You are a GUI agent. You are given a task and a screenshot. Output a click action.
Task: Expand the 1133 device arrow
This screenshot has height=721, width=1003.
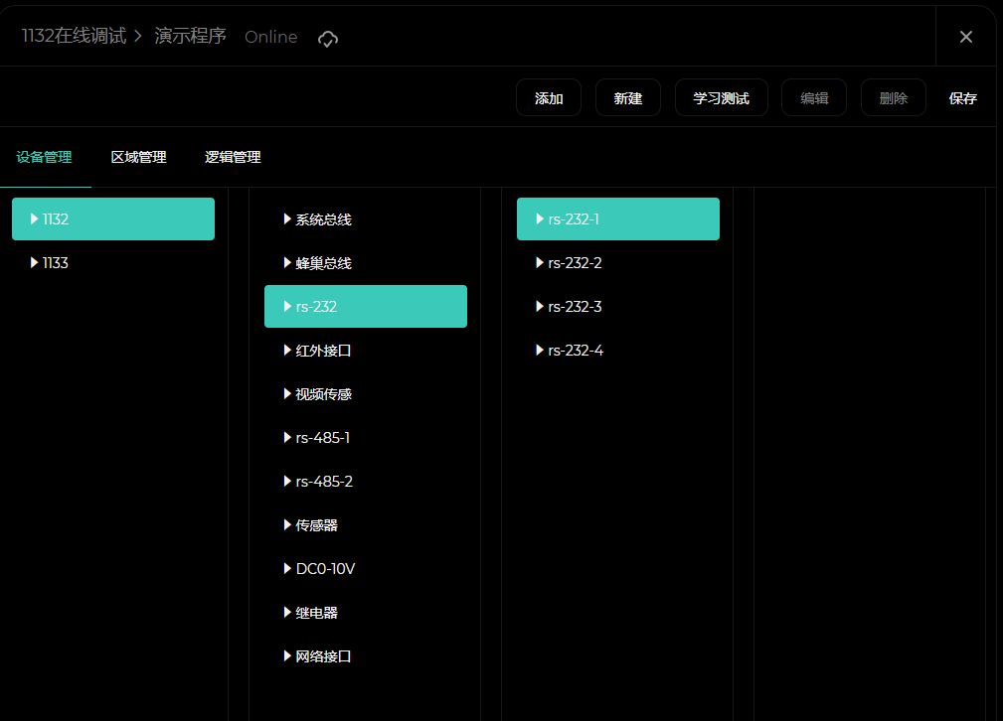tap(35, 263)
